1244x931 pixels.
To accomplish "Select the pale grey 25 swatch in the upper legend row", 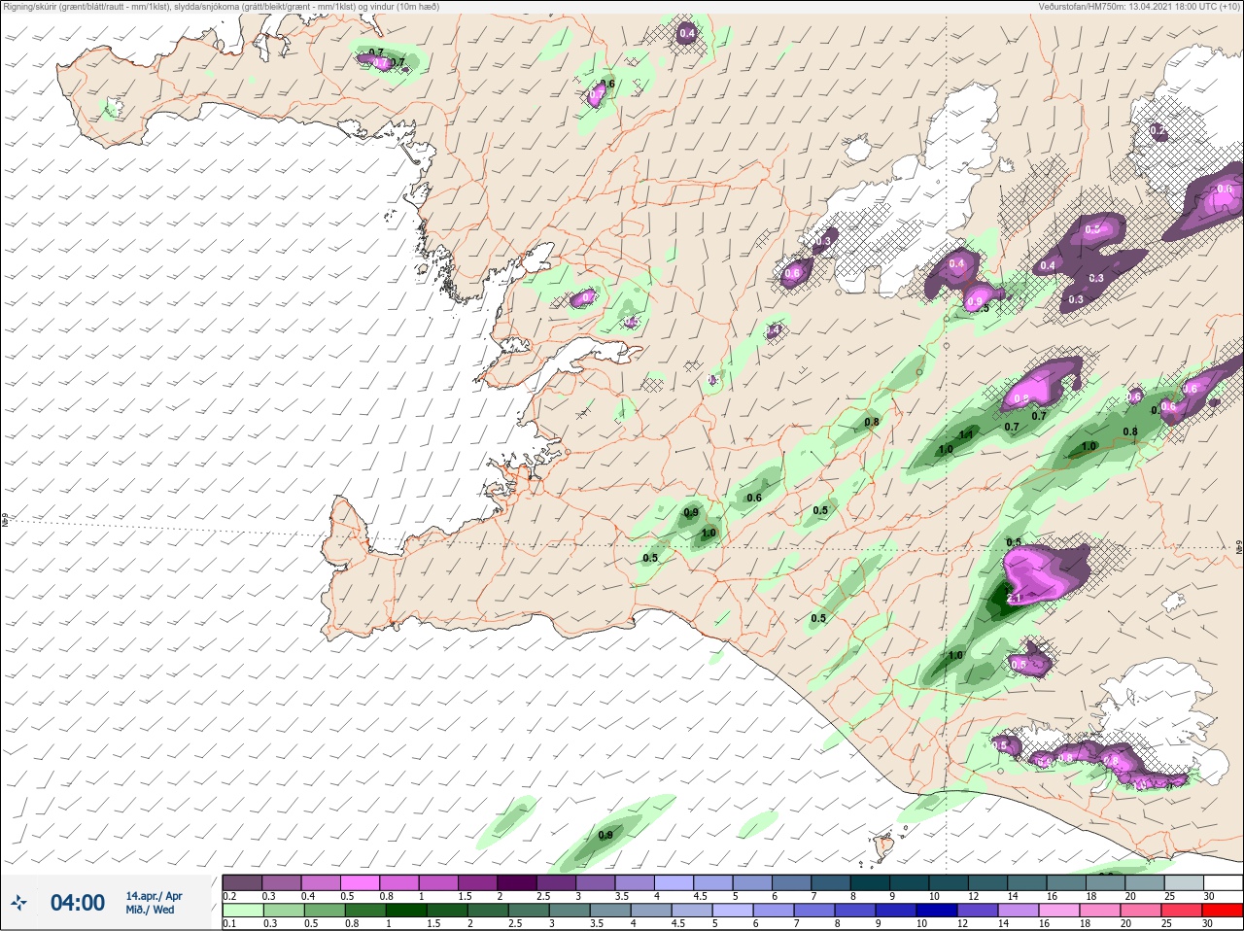I will 1183,881.
